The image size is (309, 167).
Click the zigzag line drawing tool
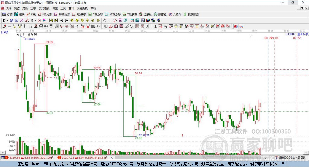coord(132,27)
